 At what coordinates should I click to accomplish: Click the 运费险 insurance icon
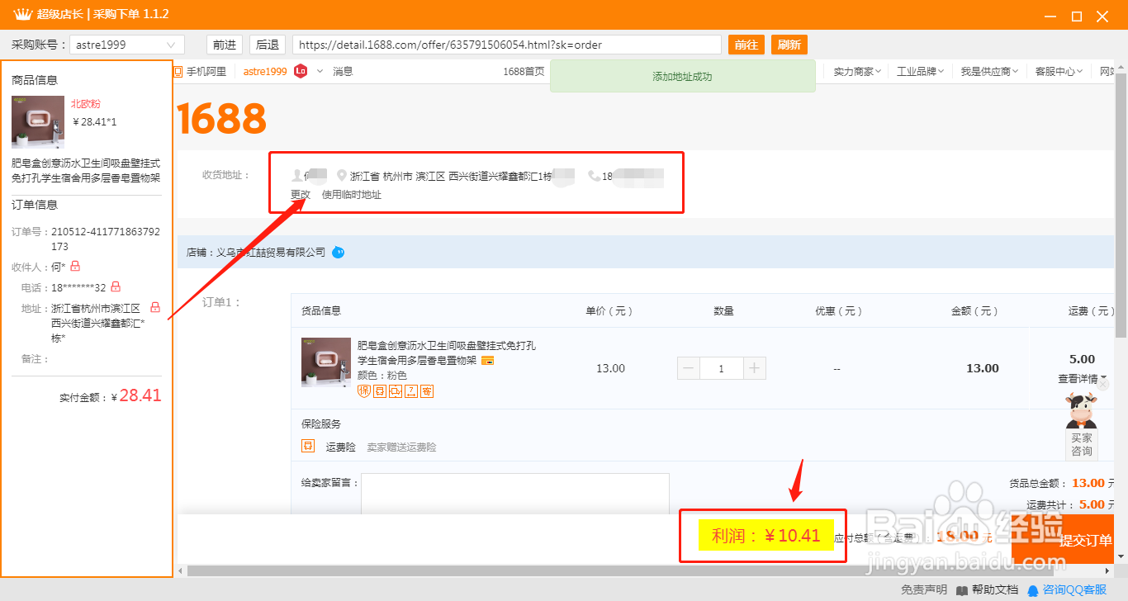(x=308, y=447)
